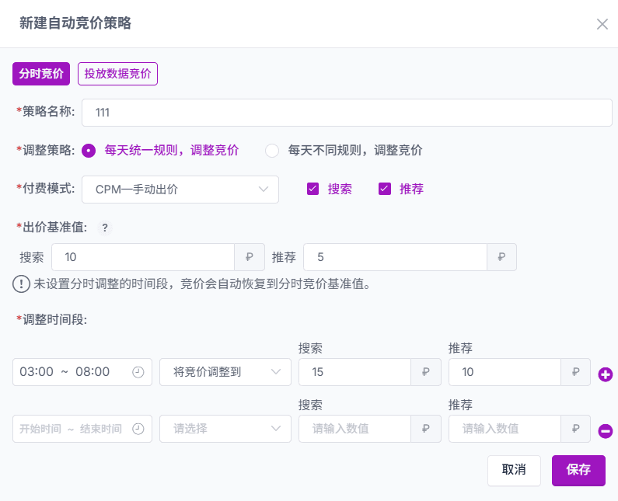
Task: Uncheck the 推荐 checkbox
Action: (x=385, y=189)
